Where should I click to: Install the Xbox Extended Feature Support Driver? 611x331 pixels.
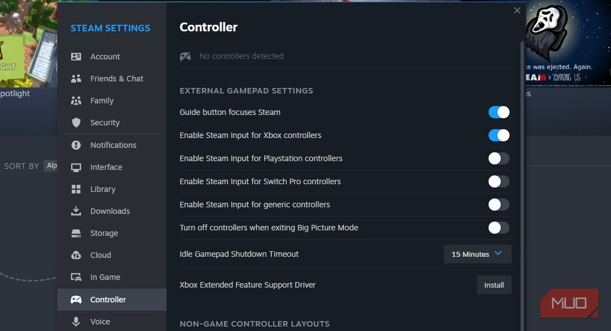tap(494, 285)
